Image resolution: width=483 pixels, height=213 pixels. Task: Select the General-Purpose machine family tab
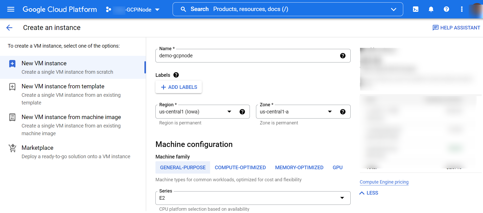tap(183, 167)
